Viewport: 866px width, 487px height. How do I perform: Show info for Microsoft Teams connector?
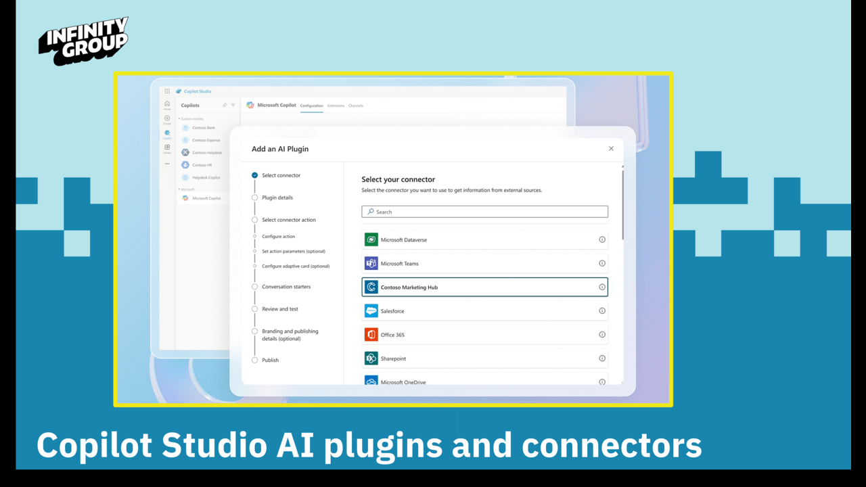602,263
